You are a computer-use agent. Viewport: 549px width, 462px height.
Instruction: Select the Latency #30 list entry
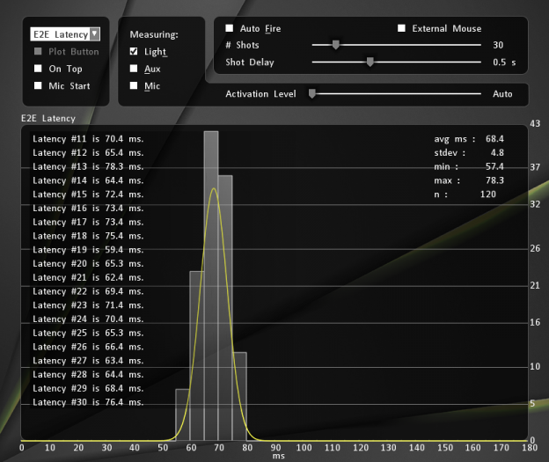pos(87,402)
